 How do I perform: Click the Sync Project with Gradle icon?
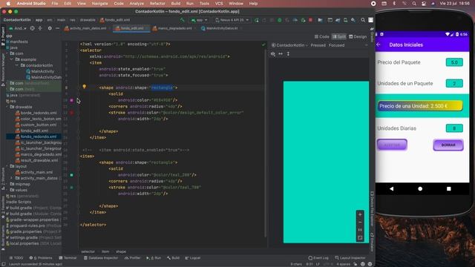338,20
